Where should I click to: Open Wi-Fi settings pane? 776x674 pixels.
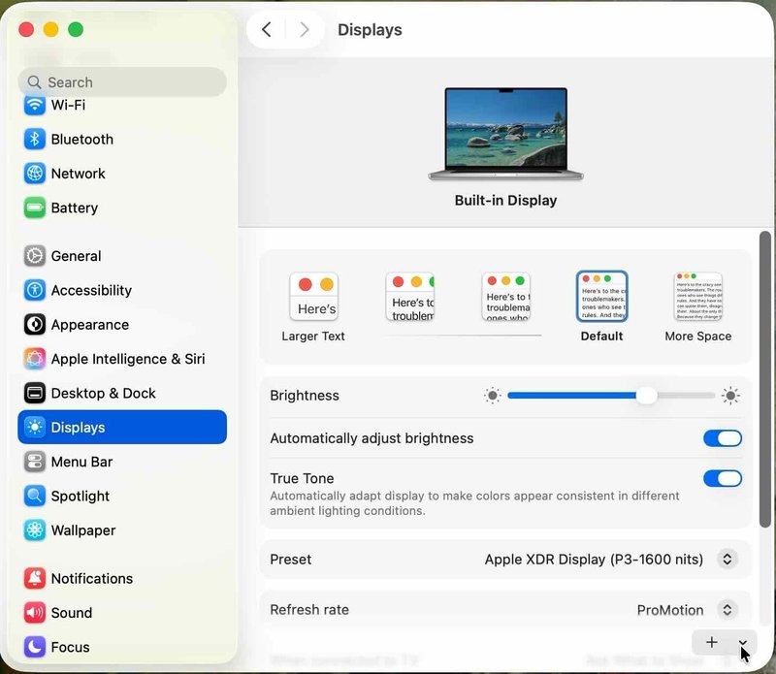tap(122, 105)
